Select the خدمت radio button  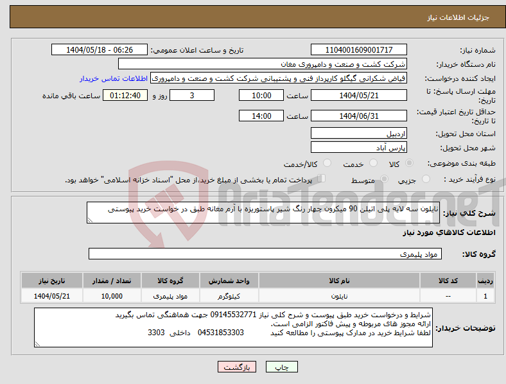(x=373, y=163)
